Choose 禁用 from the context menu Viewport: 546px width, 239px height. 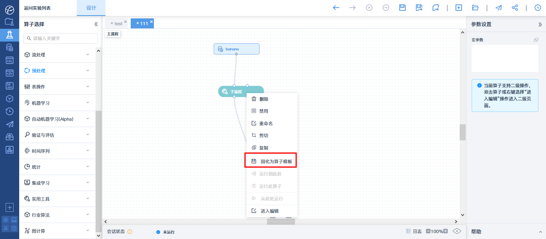[272, 111]
